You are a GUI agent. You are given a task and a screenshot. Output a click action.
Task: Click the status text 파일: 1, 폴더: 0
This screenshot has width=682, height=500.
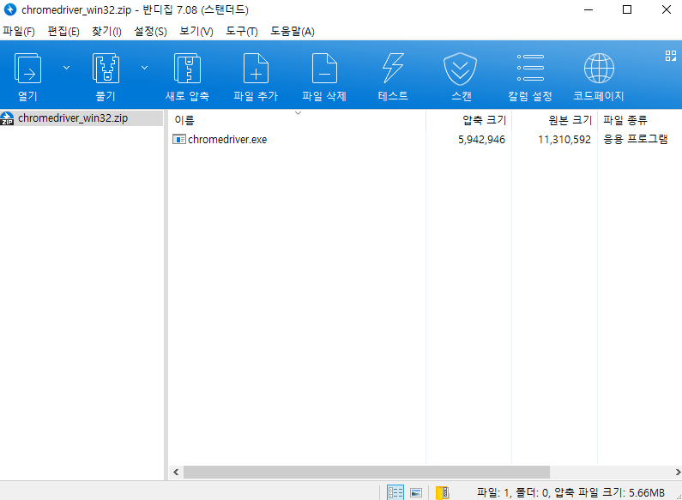coord(513,492)
